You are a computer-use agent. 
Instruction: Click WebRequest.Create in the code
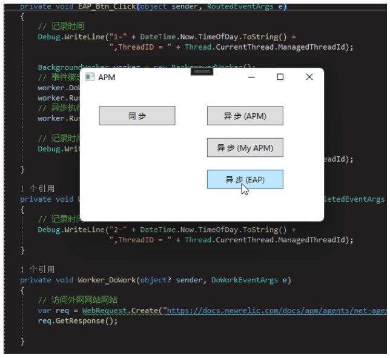click(120, 311)
